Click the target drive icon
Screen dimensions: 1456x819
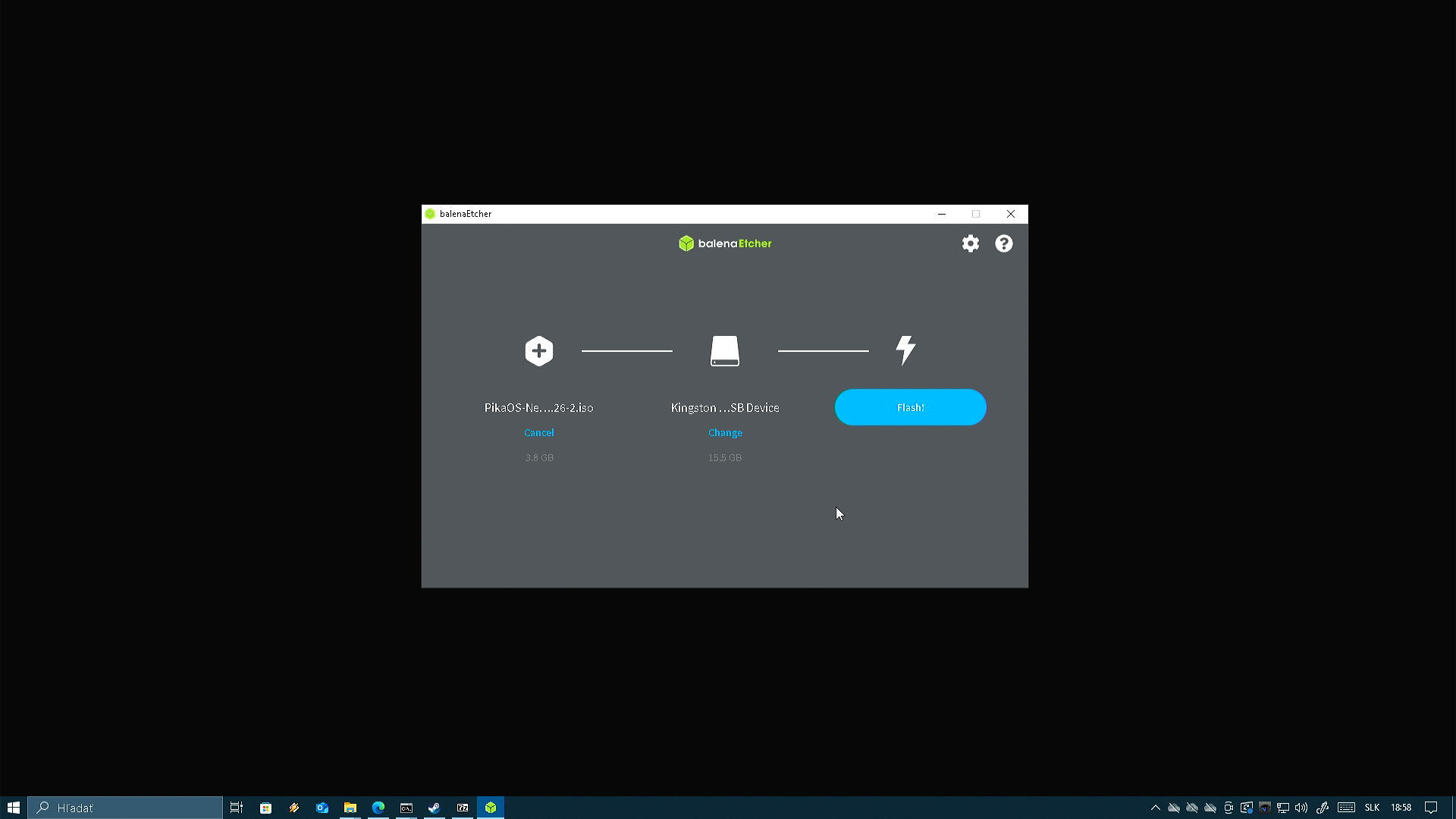(x=724, y=351)
